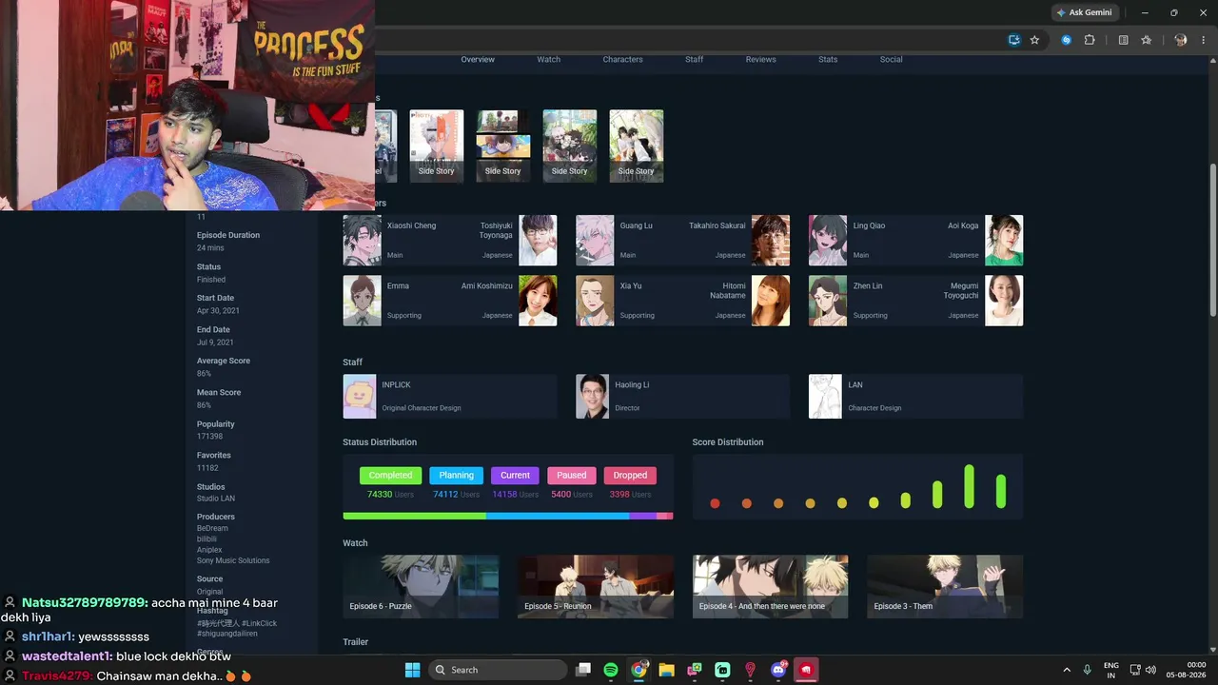
Task: Open Ling Qiao character portrait
Action: tap(828, 240)
